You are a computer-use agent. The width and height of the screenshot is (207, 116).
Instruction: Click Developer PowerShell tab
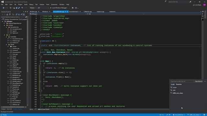7,112
